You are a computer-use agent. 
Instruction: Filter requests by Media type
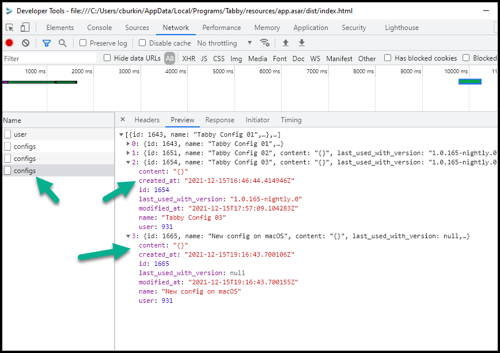click(x=257, y=58)
